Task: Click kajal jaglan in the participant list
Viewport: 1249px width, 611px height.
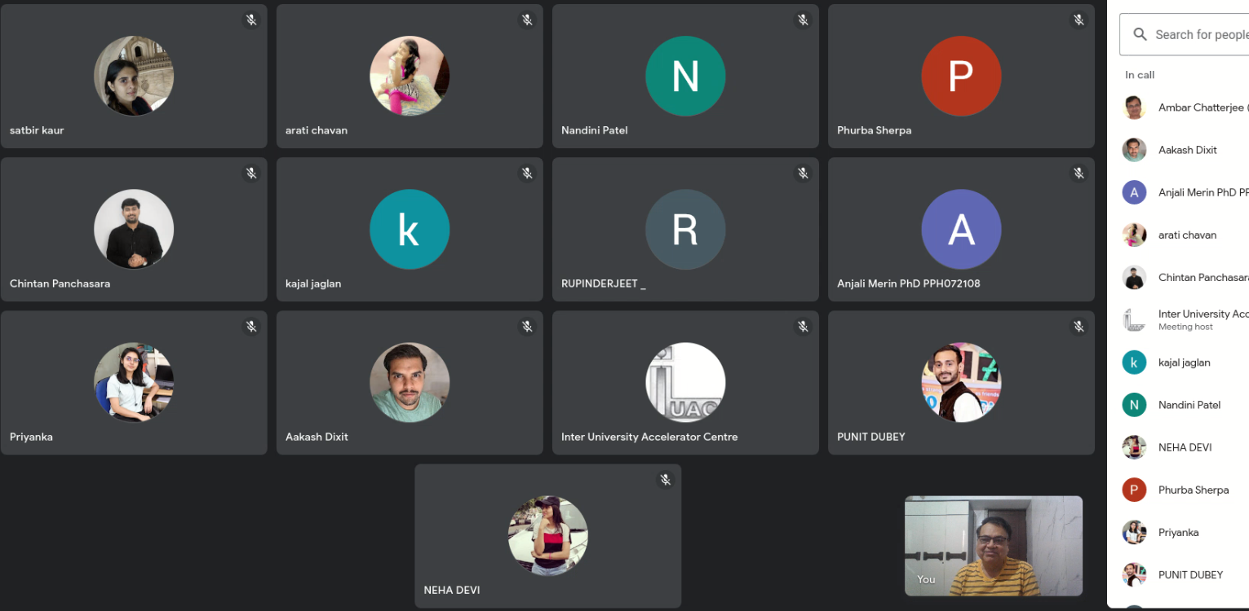Action: tap(1184, 363)
